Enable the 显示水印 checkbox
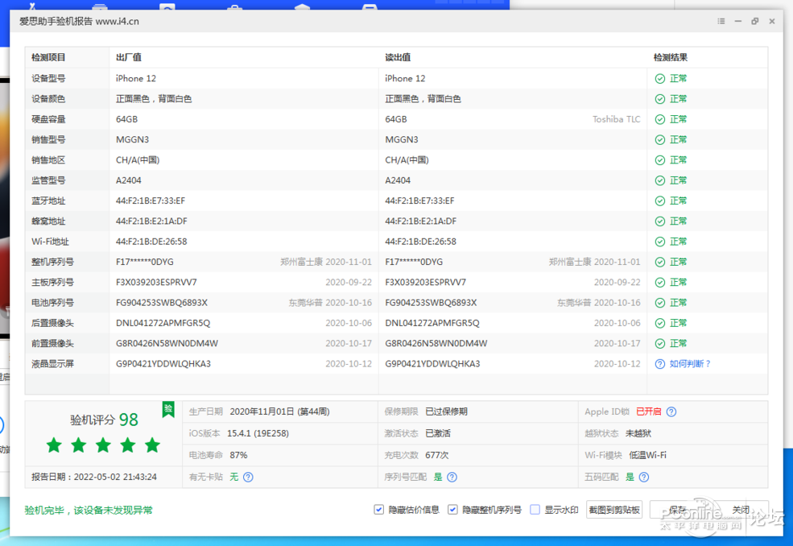Viewport: 793px width, 546px height. [x=535, y=510]
